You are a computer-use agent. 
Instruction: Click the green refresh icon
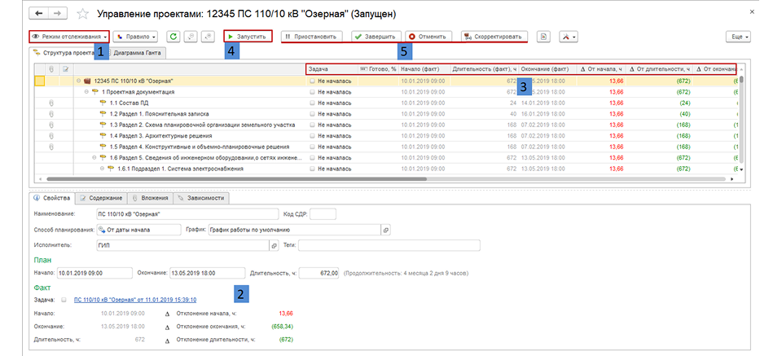tap(173, 37)
